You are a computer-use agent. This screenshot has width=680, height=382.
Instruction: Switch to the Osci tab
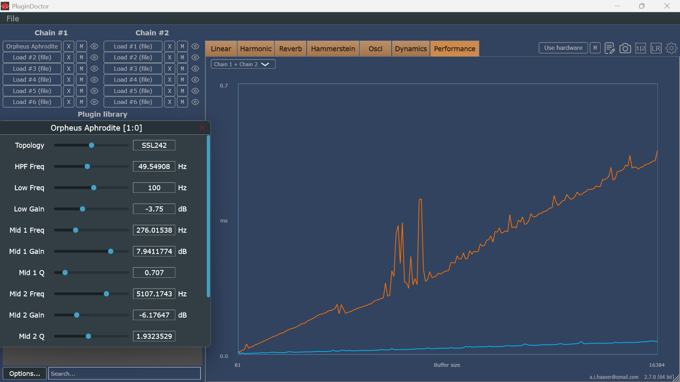(375, 48)
